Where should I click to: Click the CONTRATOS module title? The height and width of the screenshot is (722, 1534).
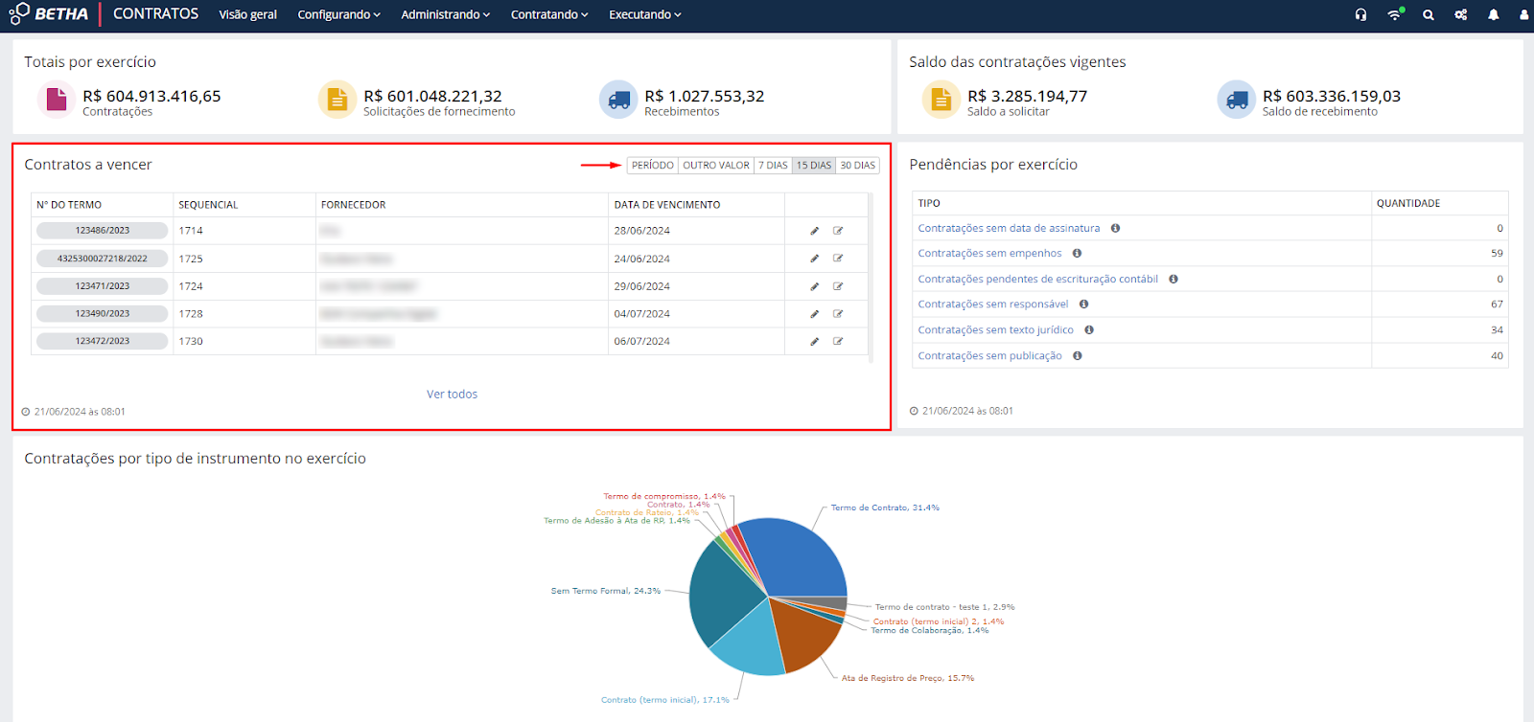tap(155, 13)
